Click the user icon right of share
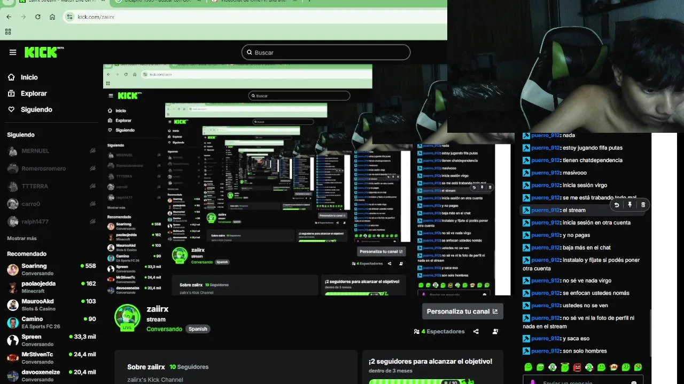Viewport: 684px width, 384px height. 495,331
